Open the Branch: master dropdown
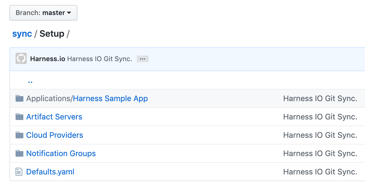Image resolution: width=365 pixels, height=190 pixels. point(43,13)
